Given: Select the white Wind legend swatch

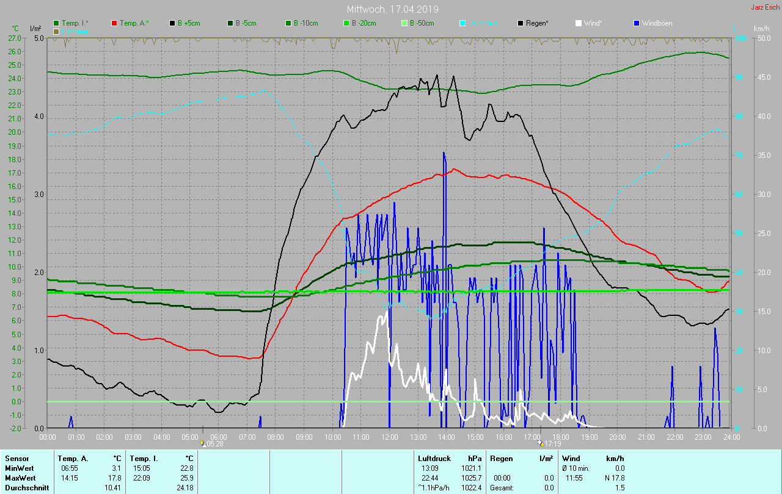Looking at the screenshot, I should point(579,23).
